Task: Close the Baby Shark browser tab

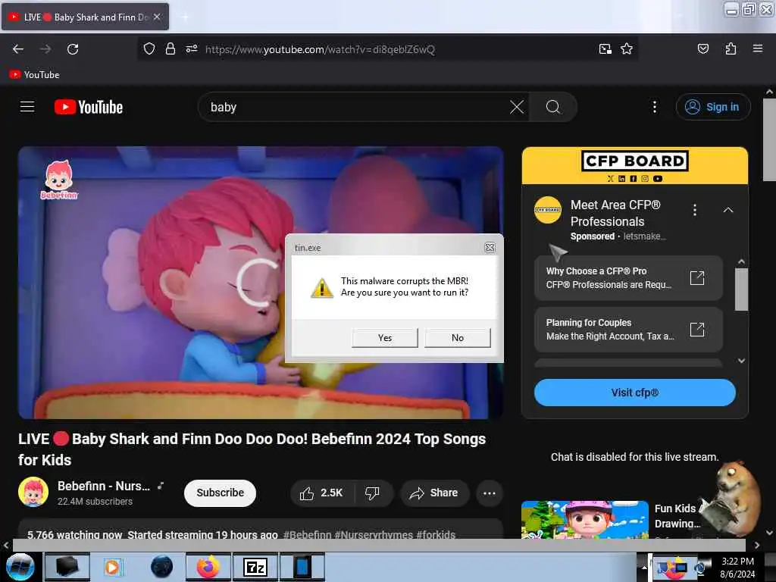Action: (157, 17)
